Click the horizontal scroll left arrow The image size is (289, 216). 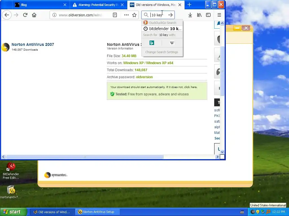[x=3, y=157]
